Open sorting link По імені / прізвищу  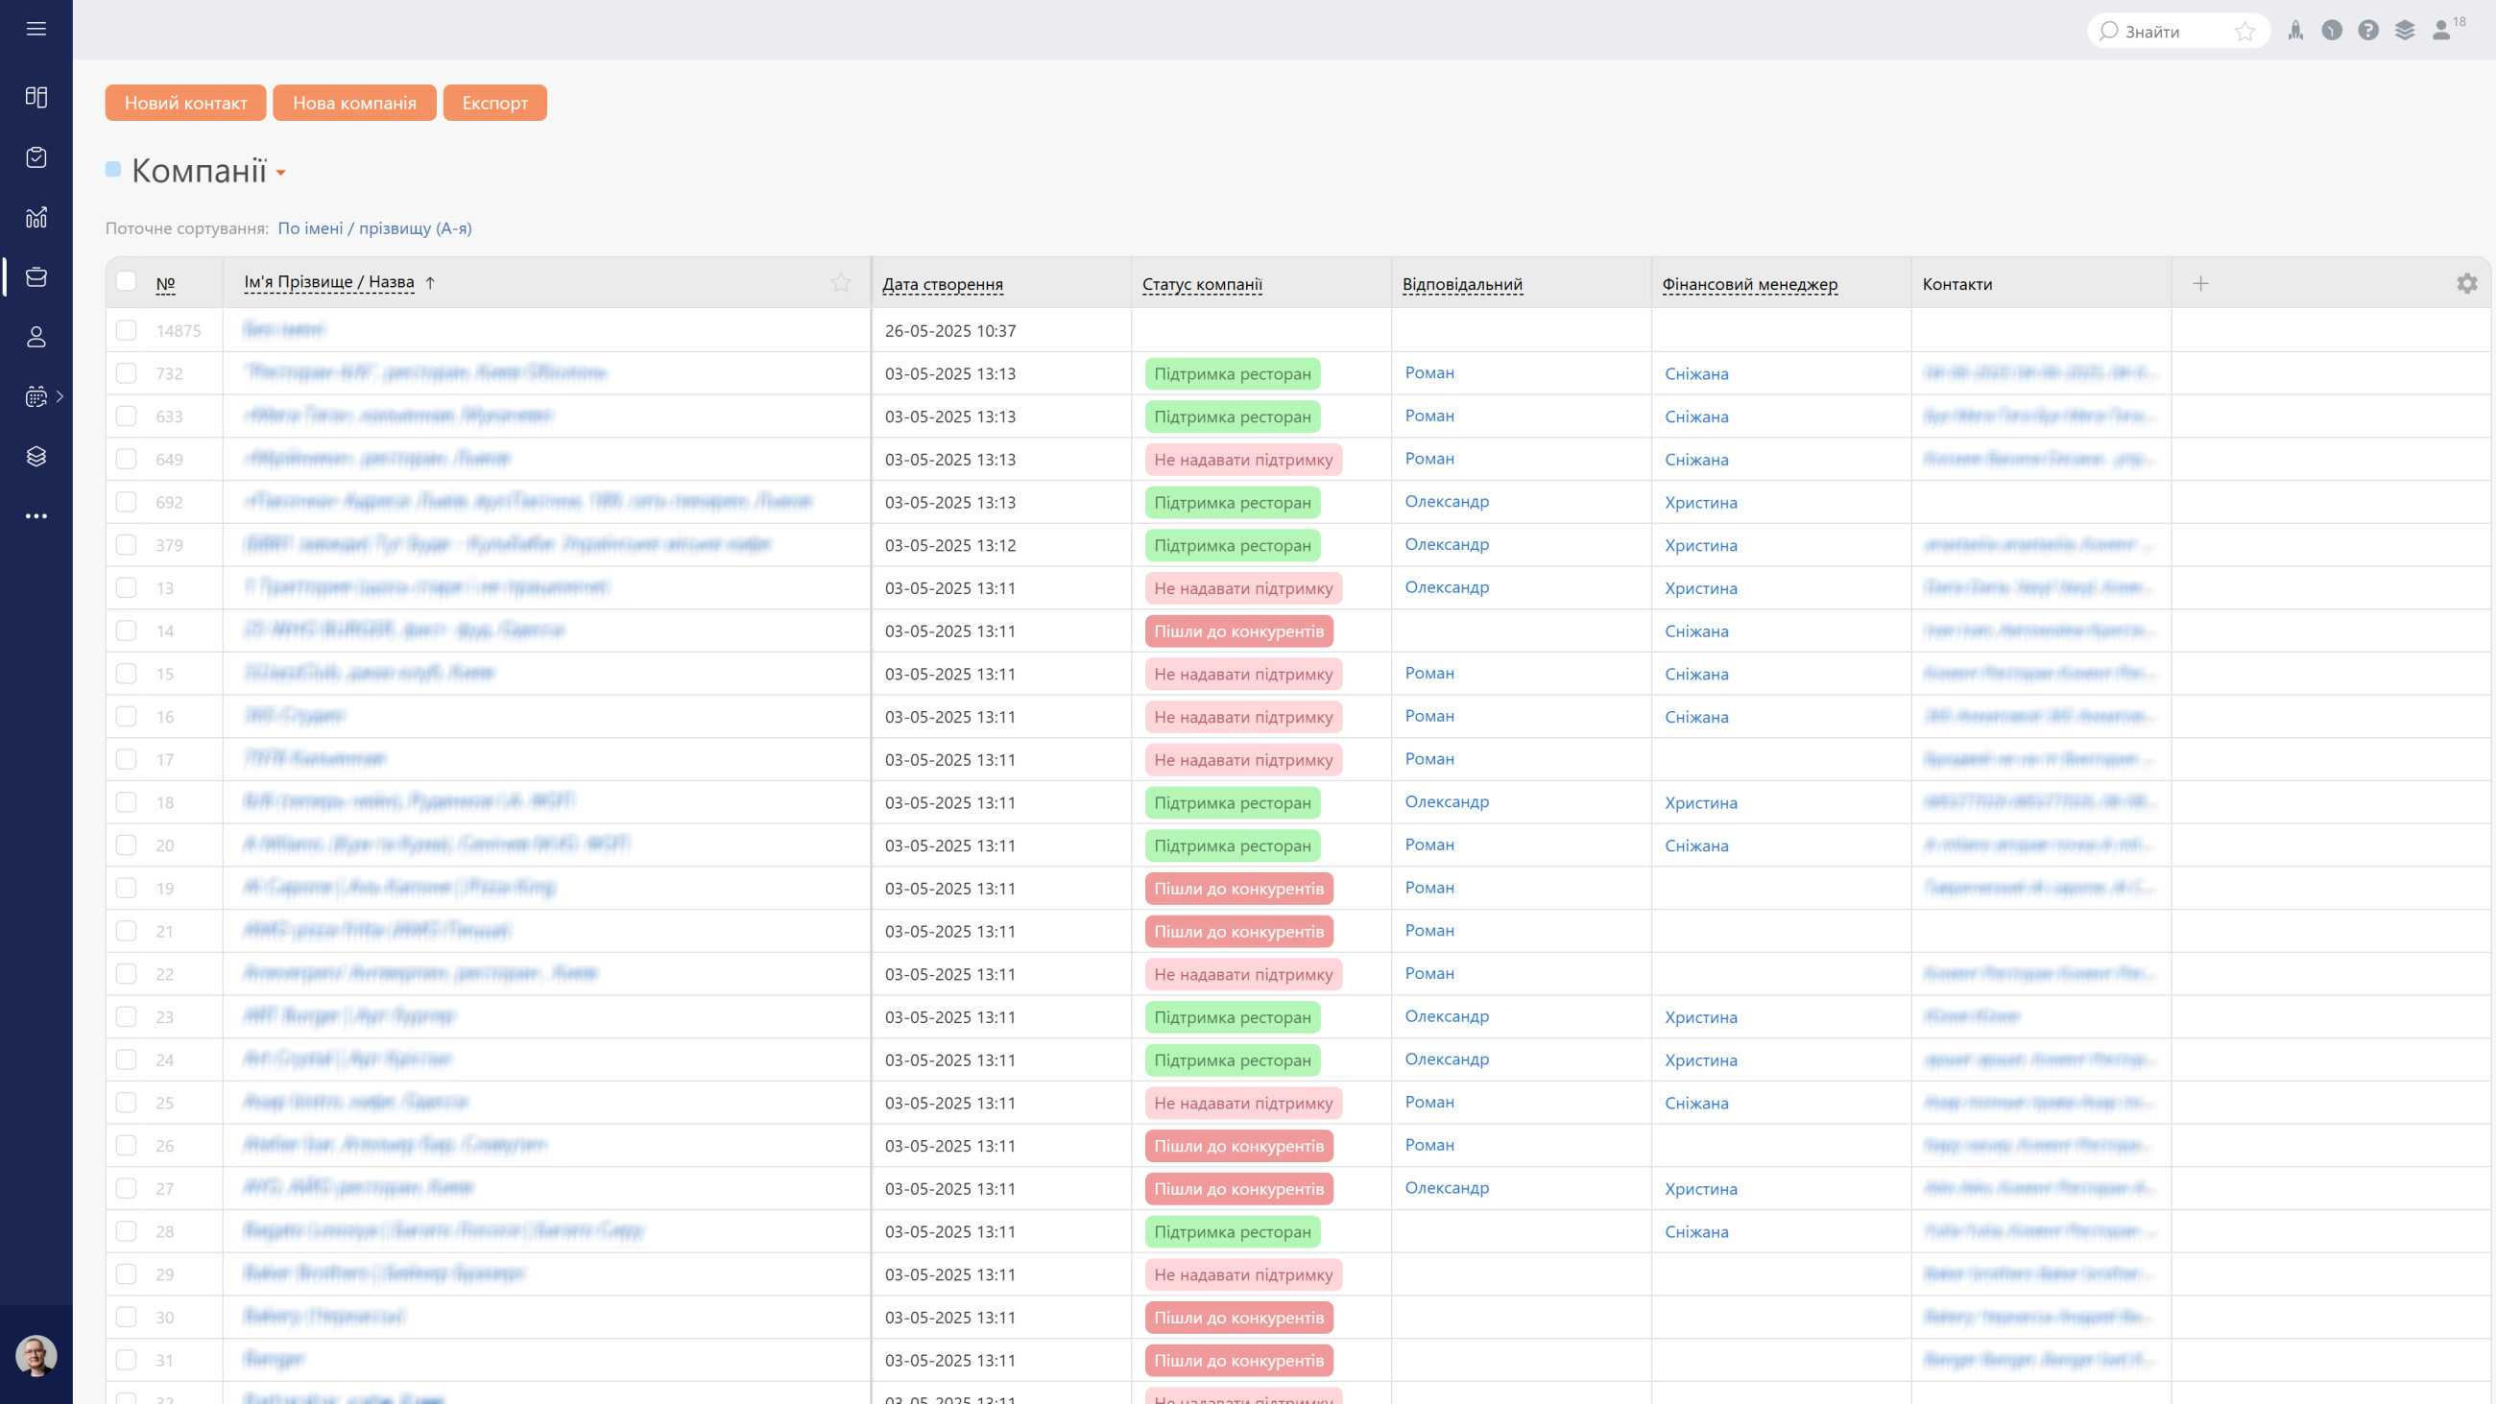point(374,228)
